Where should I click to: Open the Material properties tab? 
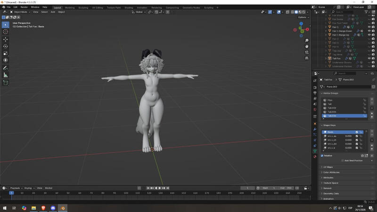315,156
